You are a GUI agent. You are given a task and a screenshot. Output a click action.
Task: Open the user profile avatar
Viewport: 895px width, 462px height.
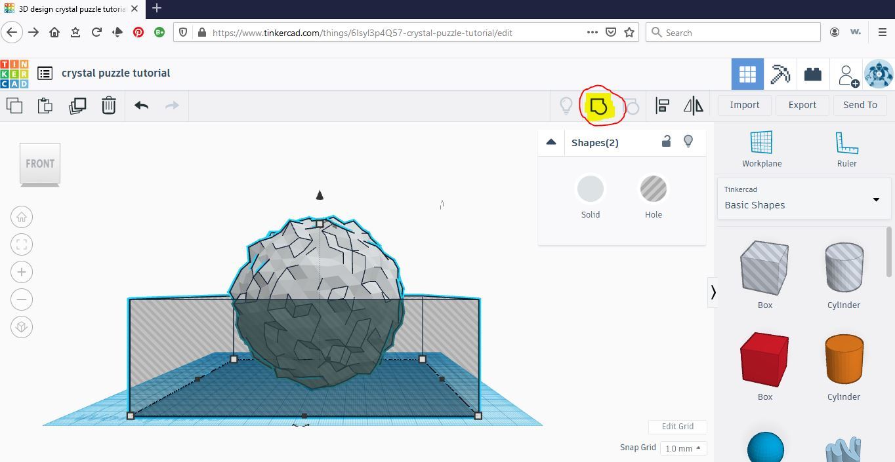coord(879,74)
